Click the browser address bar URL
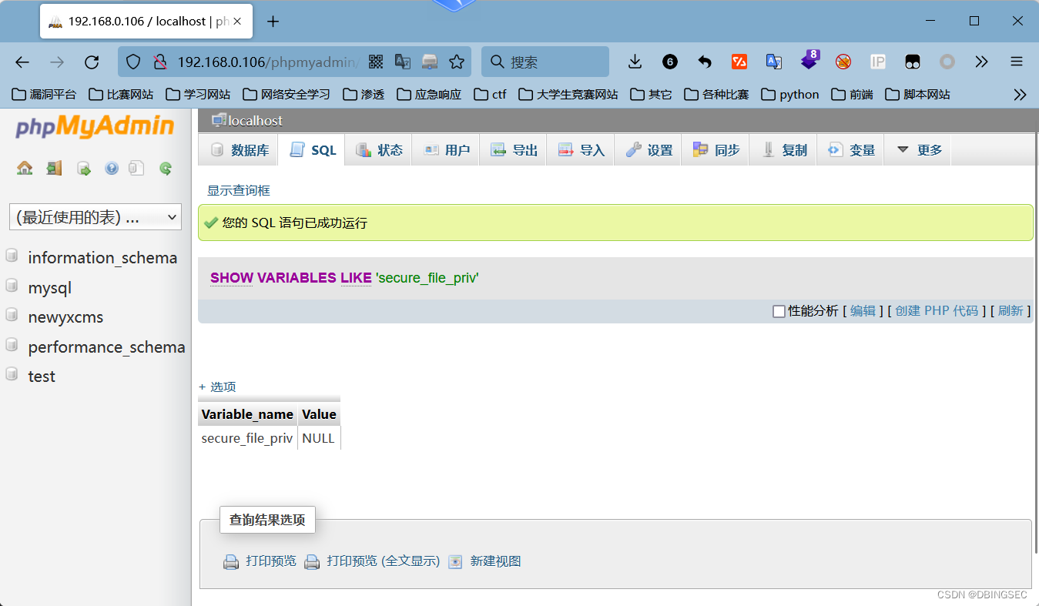This screenshot has width=1039, height=606. pyautogui.click(x=268, y=62)
